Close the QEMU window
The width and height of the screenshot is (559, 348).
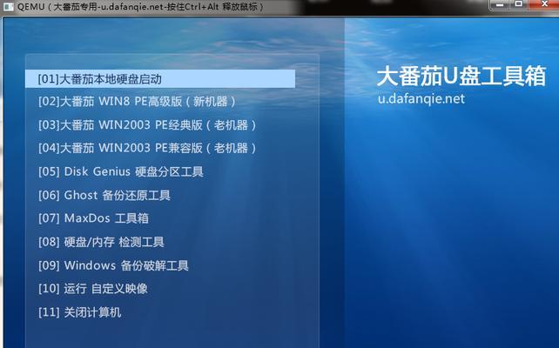tap(544, 4)
